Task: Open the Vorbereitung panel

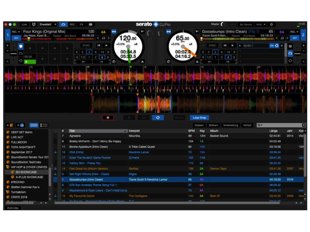Action: point(231,125)
